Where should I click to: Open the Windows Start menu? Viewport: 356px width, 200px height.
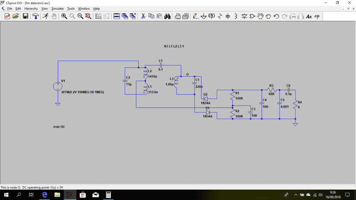(x=6, y=195)
